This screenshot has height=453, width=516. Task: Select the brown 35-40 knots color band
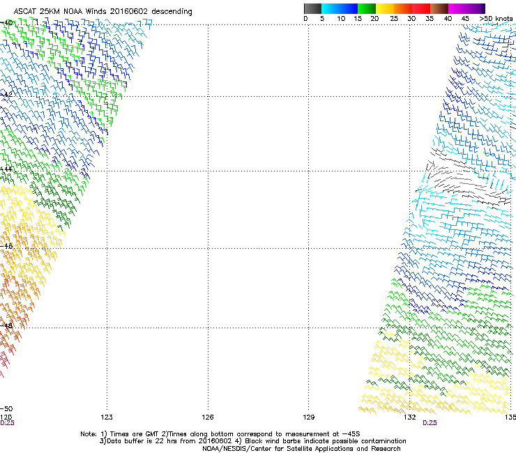(439, 8)
